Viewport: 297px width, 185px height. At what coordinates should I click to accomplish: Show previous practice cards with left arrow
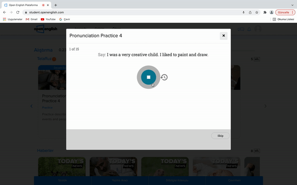click(x=32, y=106)
